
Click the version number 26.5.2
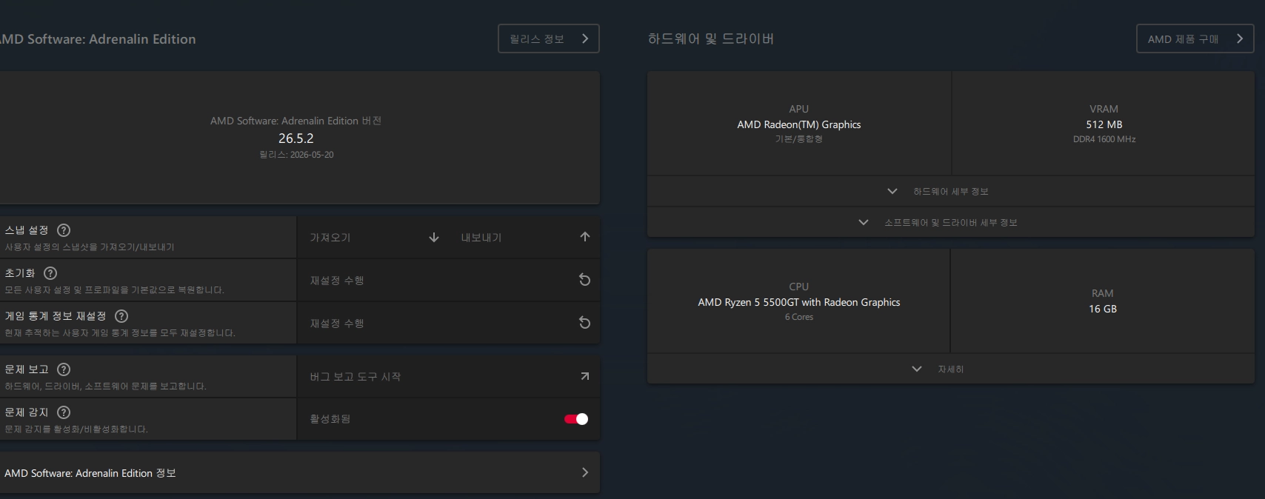pyautogui.click(x=296, y=138)
